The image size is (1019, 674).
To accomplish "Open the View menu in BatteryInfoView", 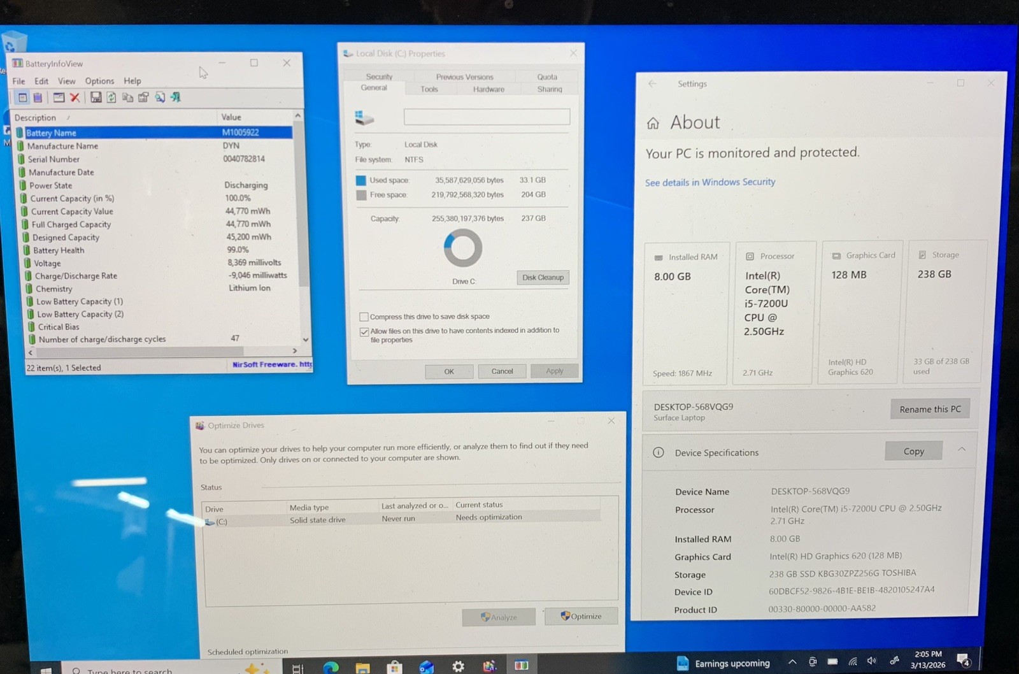I will click(67, 81).
